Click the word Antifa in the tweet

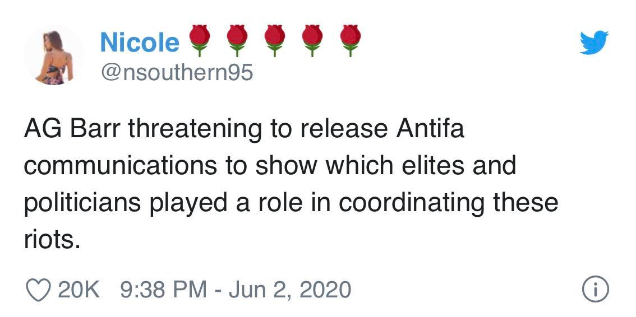pos(430,129)
